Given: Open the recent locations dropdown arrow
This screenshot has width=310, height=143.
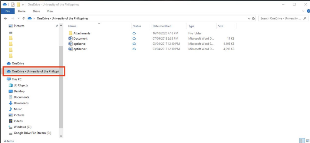Looking at the screenshot, I should pyautogui.click(x=19, y=18).
